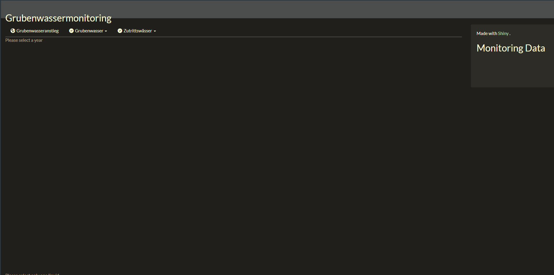Click empty tab bar space right of Zutrittswässer
The width and height of the screenshot is (554, 275).
295,31
